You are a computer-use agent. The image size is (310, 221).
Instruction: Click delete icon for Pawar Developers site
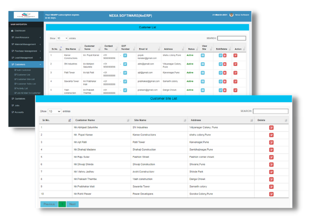[271, 194]
